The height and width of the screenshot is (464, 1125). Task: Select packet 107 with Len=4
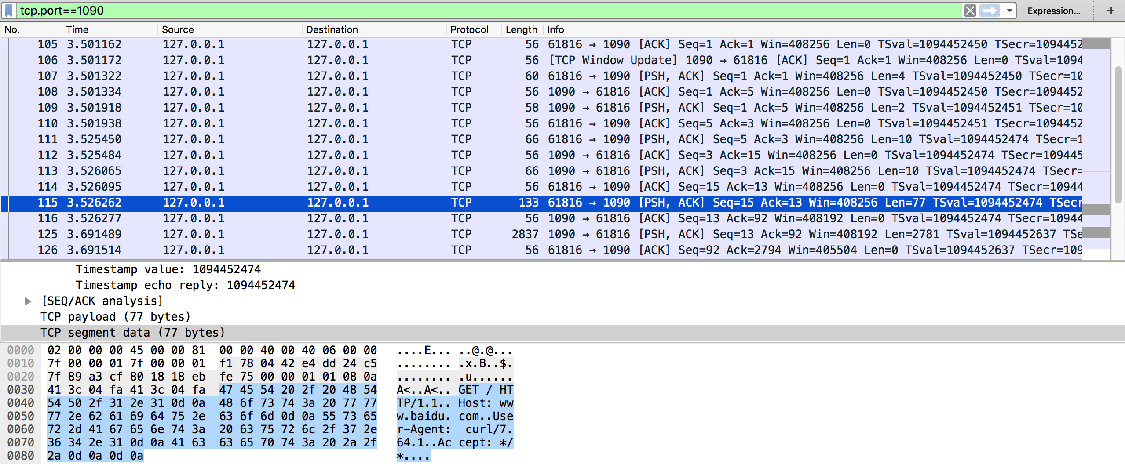tap(541, 76)
